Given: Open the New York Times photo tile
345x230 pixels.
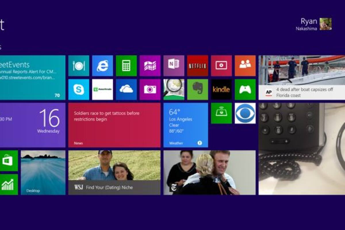Looking at the screenshot, I should coord(210,172).
